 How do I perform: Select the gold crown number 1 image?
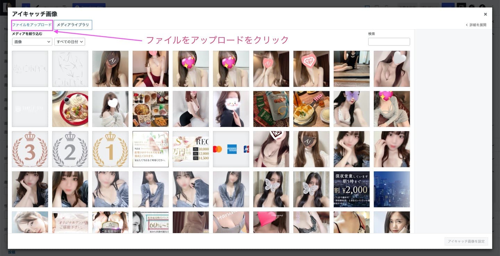click(110, 149)
